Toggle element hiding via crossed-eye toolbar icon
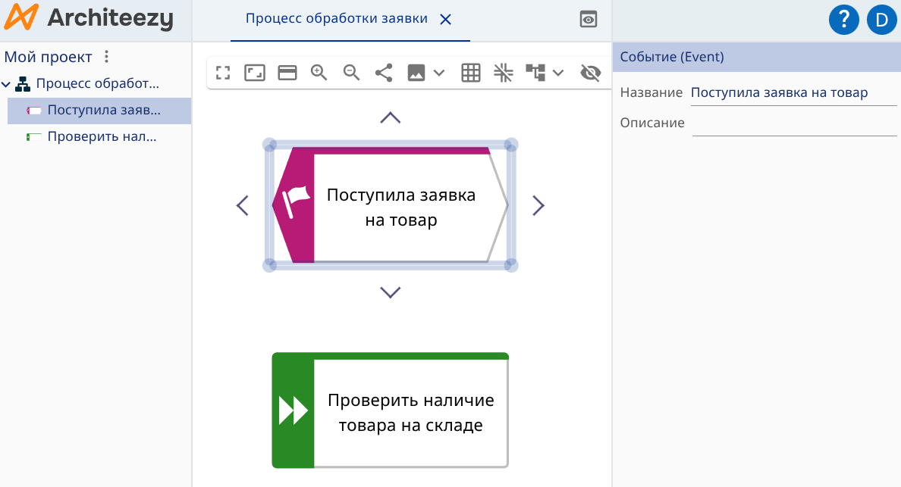The height and width of the screenshot is (487, 901). 591,73
